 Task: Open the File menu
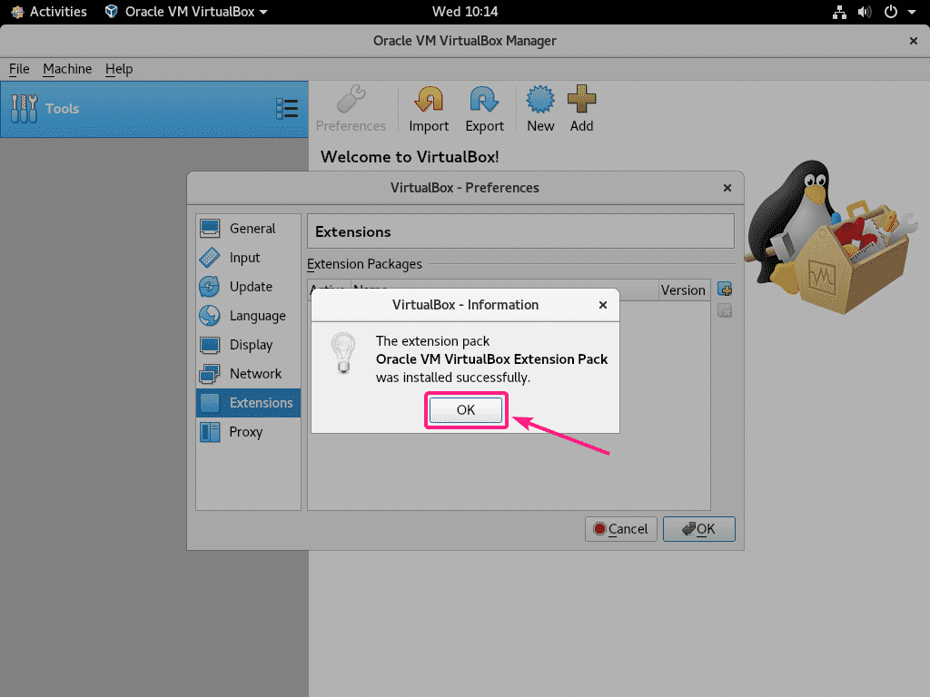click(19, 69)
